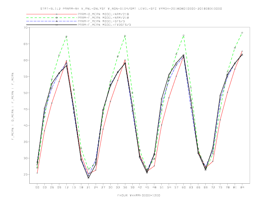Click x-axis forecast hour label 36

(125, 187)
